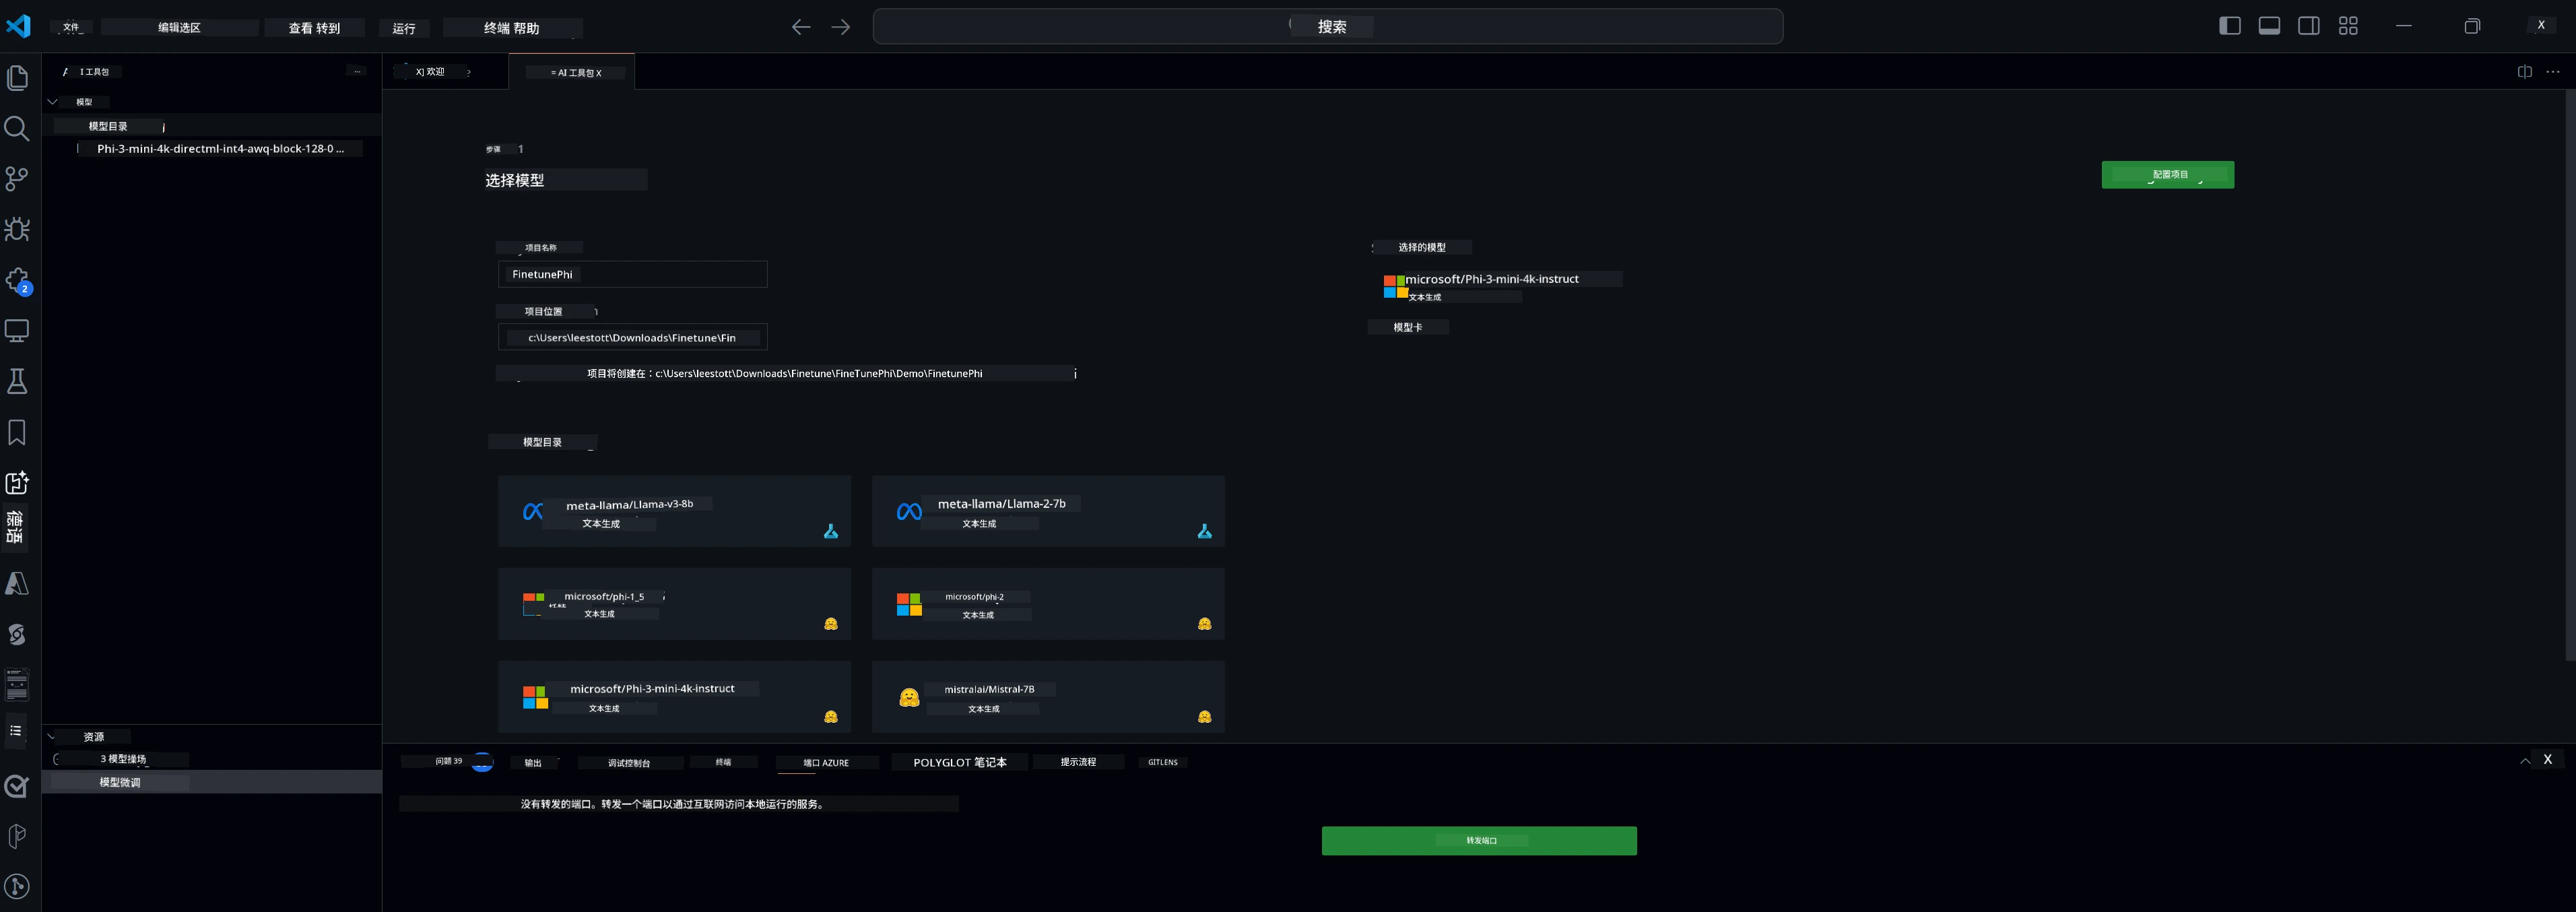Open the 调试控制台 panel tab
Viewport: 2576px width, 912px height.
coord(629,763)
